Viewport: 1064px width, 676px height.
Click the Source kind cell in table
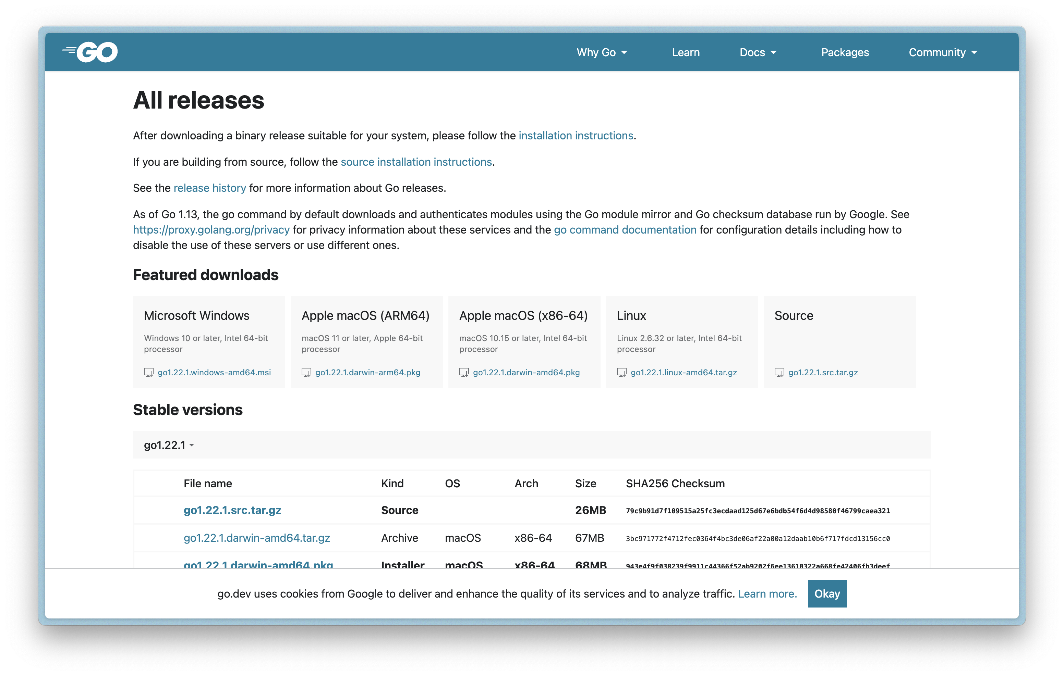399,510
